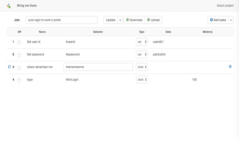Click the login task name
Viewport: 239px width, 149px height.
(x=30, y=80)
